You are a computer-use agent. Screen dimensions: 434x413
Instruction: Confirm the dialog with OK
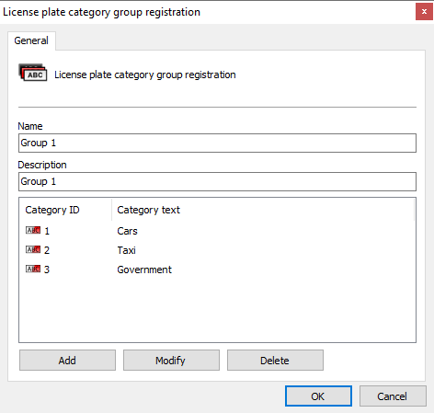pyautogui.click(x=318, y=396)
